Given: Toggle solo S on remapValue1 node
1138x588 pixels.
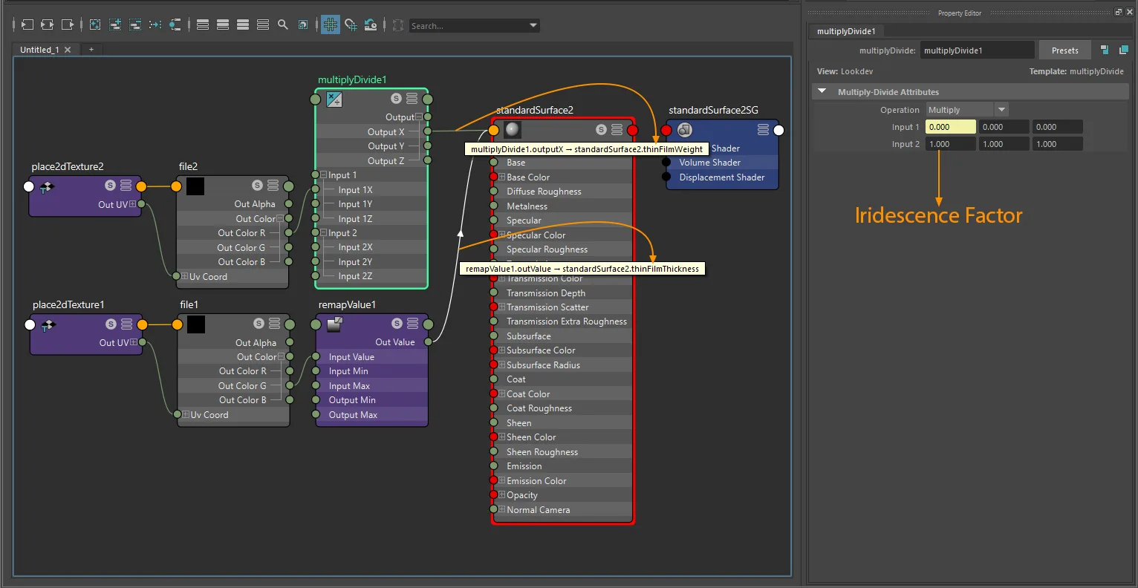Looking at the screenshot, I should [396, 324].
